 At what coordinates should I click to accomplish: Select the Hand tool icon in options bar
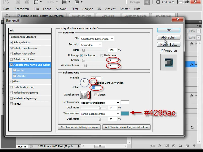8,16
